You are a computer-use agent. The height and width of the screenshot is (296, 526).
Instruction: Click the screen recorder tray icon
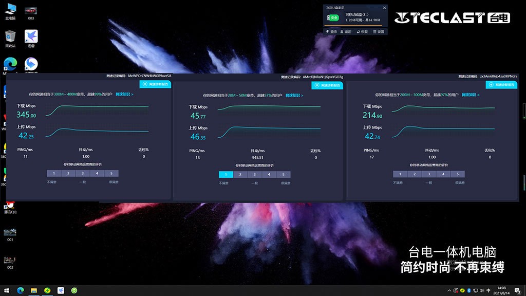456,291
